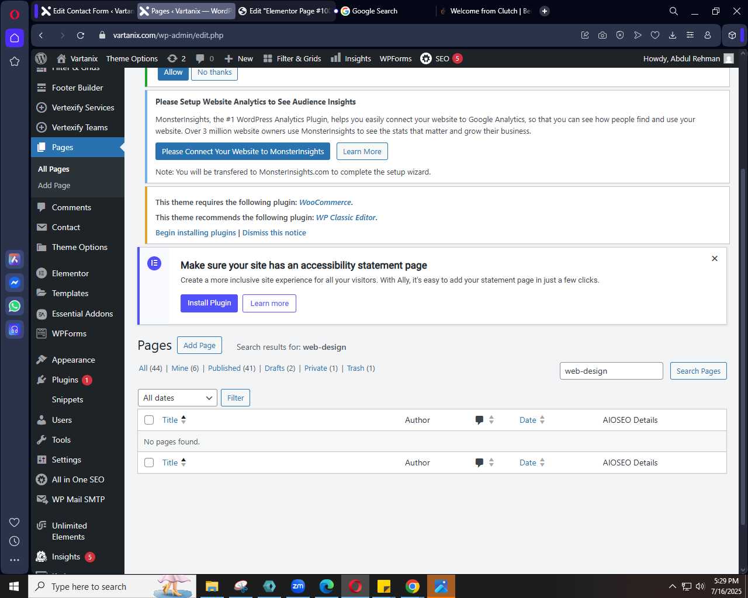Screen dimensions: 748x598
Task: Switch to Google Search tab
Action: 386,11
